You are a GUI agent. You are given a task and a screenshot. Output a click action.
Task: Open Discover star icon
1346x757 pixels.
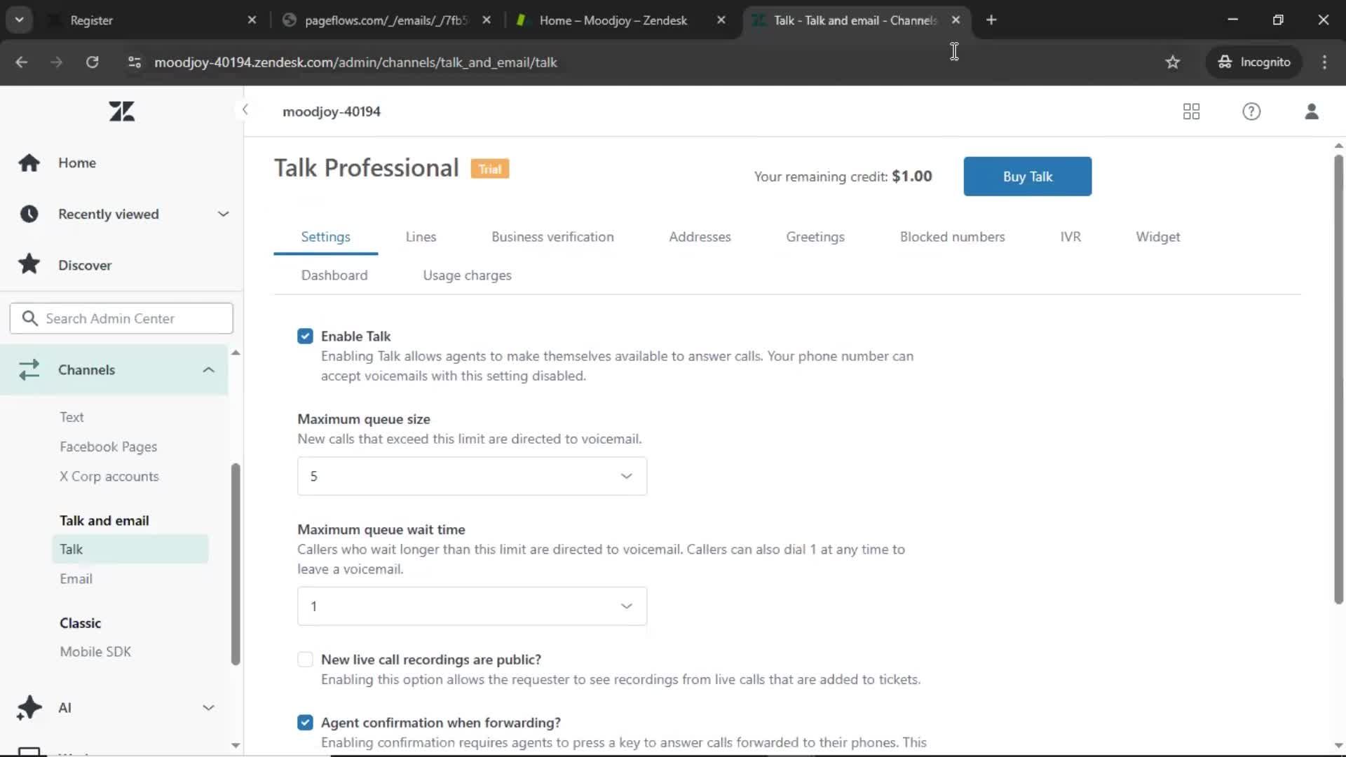click(29, 265)
